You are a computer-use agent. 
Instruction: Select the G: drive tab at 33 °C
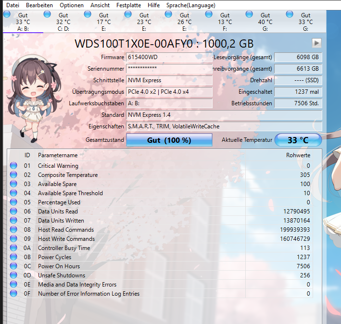[x=305, y=22]
